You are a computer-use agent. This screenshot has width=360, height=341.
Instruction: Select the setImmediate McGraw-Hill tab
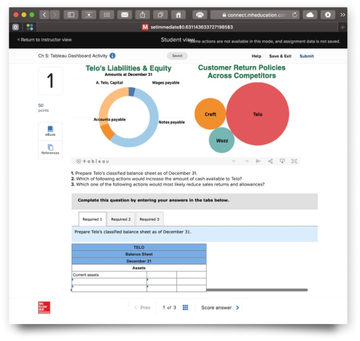[188, 27]
